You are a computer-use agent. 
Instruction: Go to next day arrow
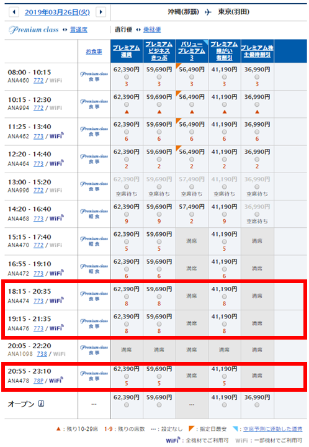click(101, 12)
